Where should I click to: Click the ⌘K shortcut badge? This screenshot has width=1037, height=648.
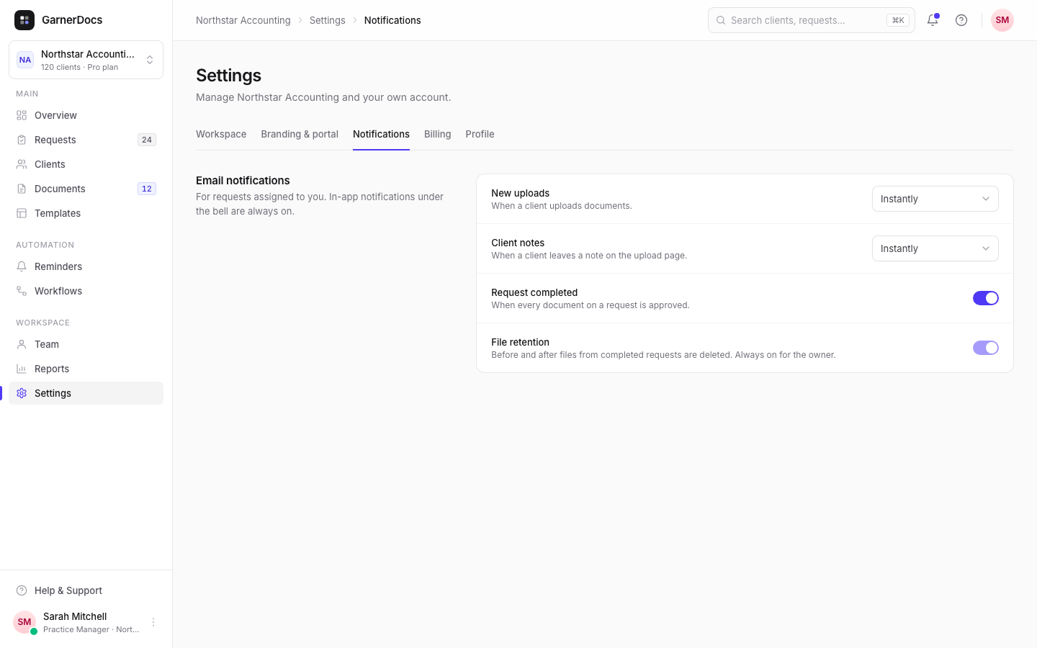point(898,20)
